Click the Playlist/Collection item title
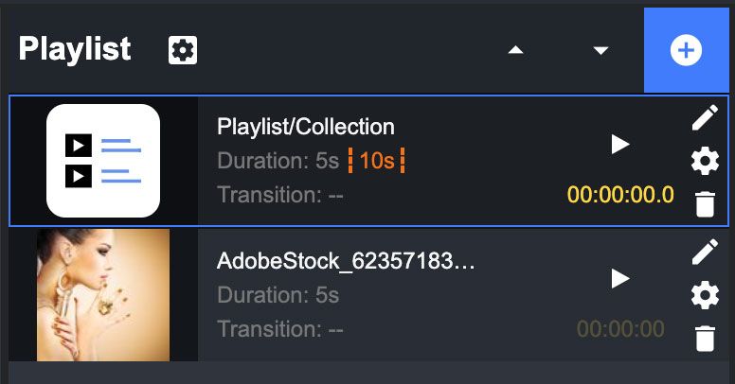 (x=305, y=127)
